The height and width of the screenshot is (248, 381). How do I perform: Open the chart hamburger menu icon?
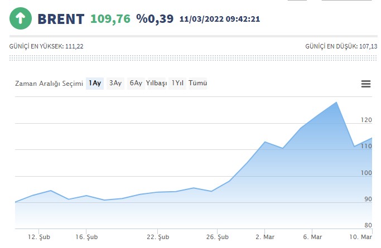(366, 84)
